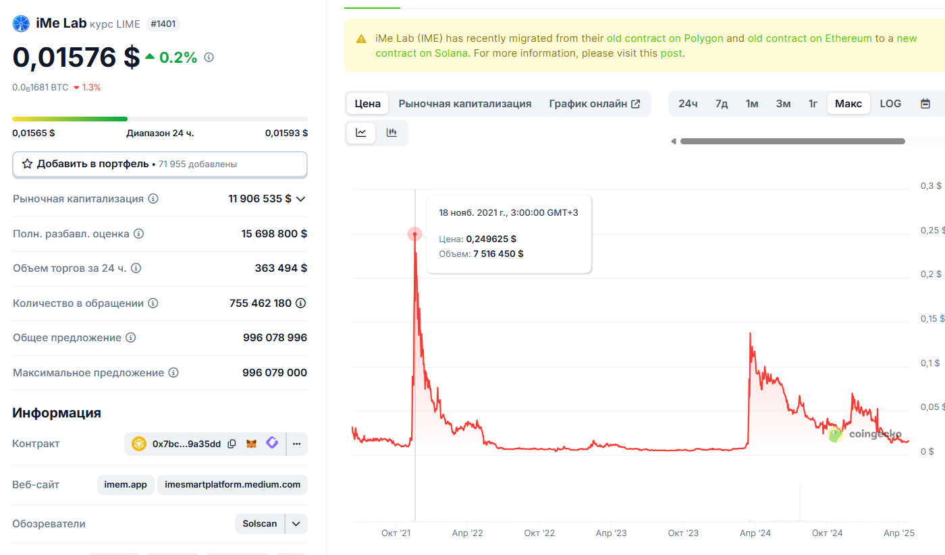945x555 pixels.
Task: Click the 0,25 $ axis label
Action: pyautogui.click(x=934, y=231)
